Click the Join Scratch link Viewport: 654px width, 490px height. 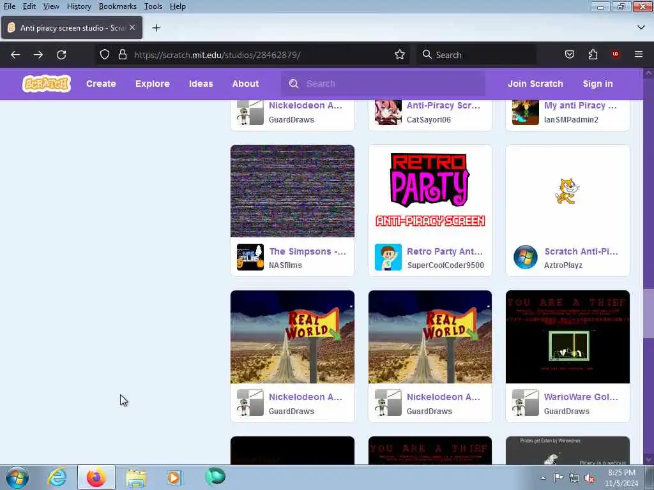pos(535,84)
